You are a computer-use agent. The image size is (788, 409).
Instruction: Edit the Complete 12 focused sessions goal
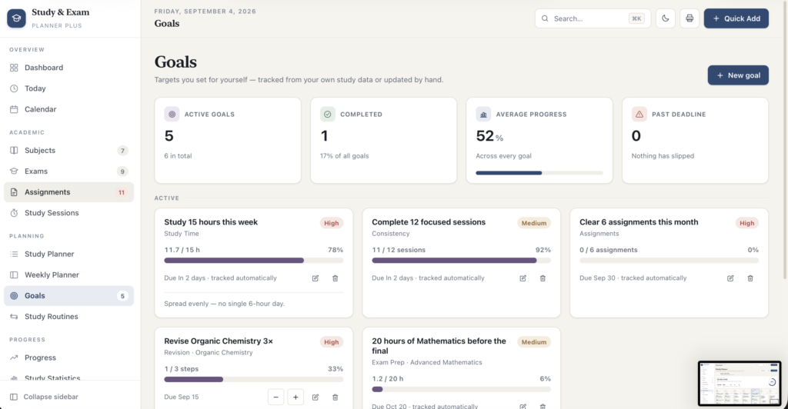[x=523, y=278]
